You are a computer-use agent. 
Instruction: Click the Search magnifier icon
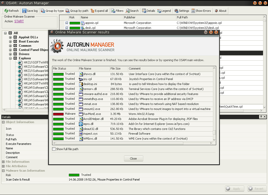tap(128, 11)
